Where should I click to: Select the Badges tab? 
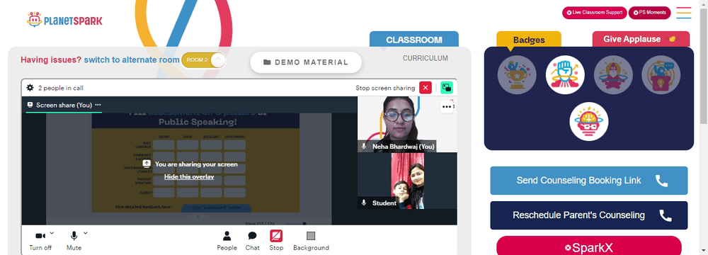pyautogui.click(x=529, y=40)
